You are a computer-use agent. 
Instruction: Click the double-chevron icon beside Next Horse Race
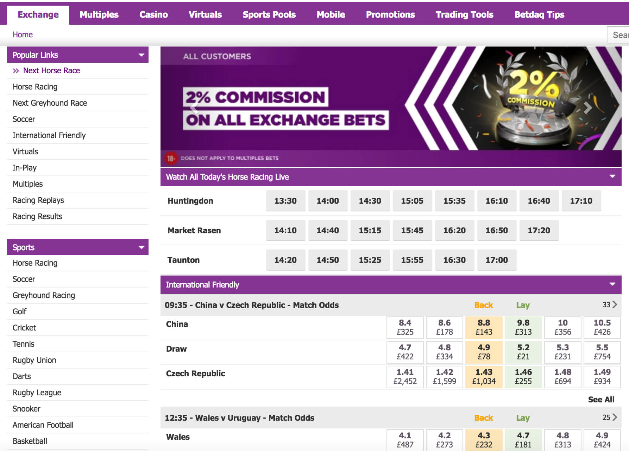tap(16, 70)
